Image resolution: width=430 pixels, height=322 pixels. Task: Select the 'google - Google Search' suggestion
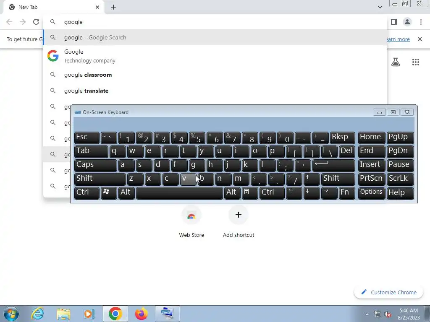215,37
